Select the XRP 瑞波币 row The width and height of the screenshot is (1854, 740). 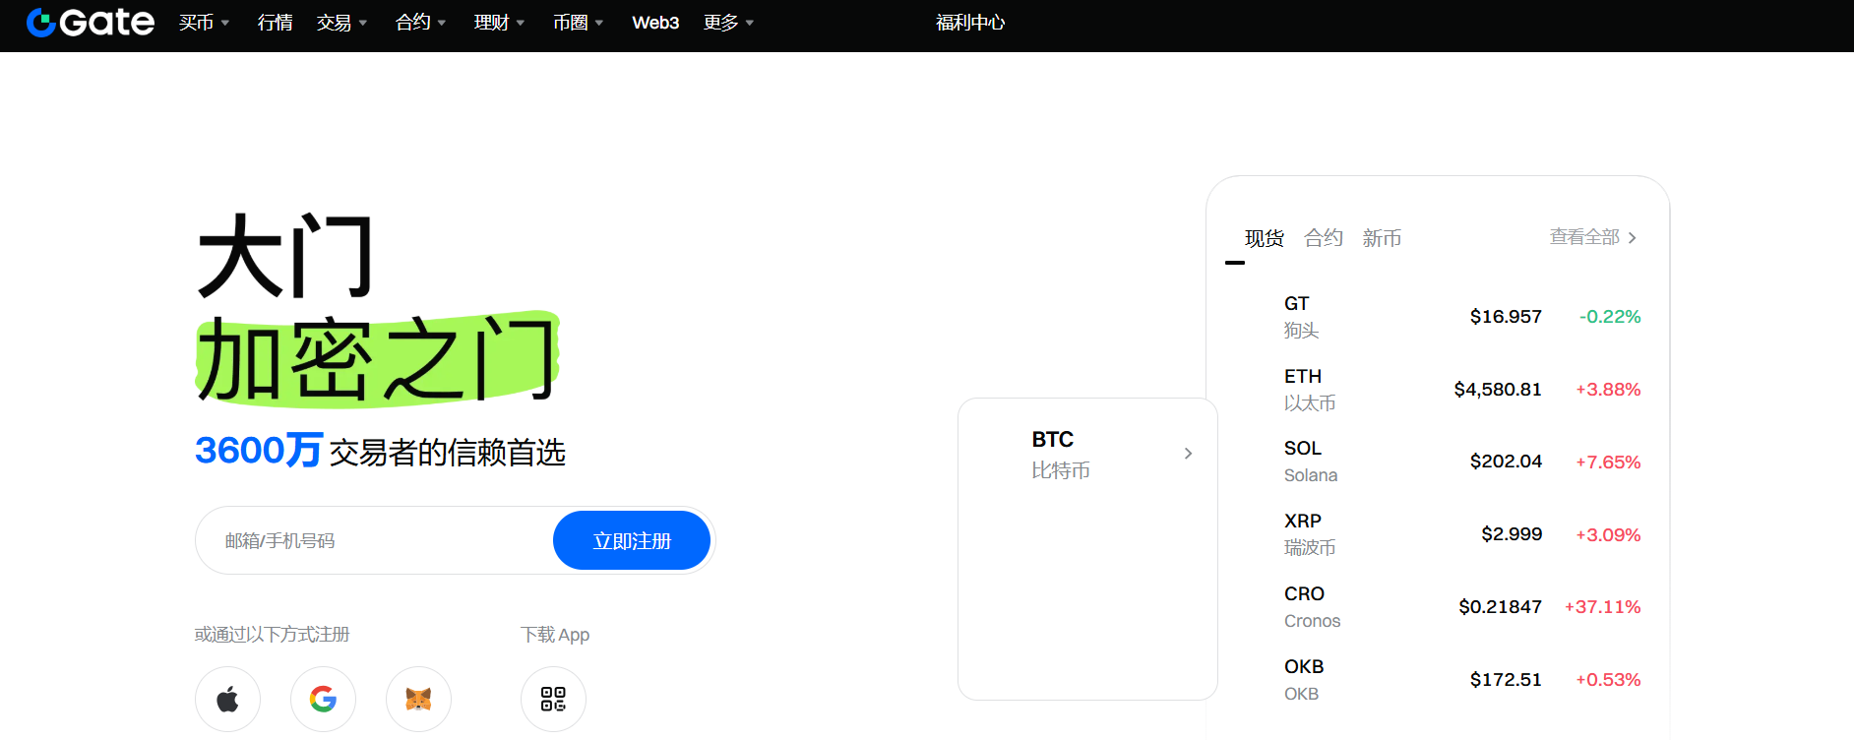click(x=1437, y=534)
